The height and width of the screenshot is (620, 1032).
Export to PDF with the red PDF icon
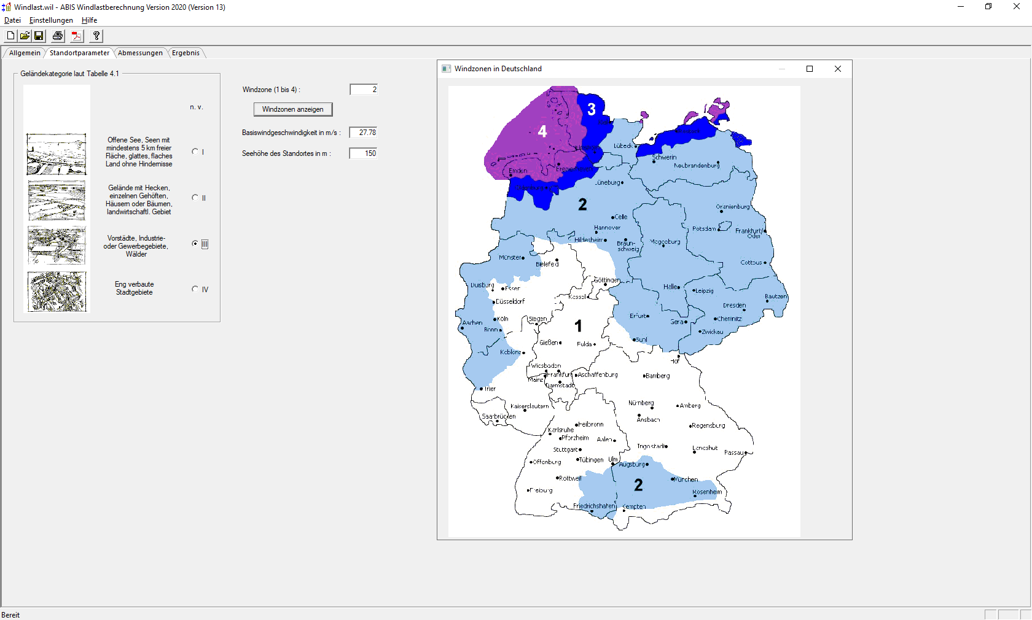click(77, 36)
